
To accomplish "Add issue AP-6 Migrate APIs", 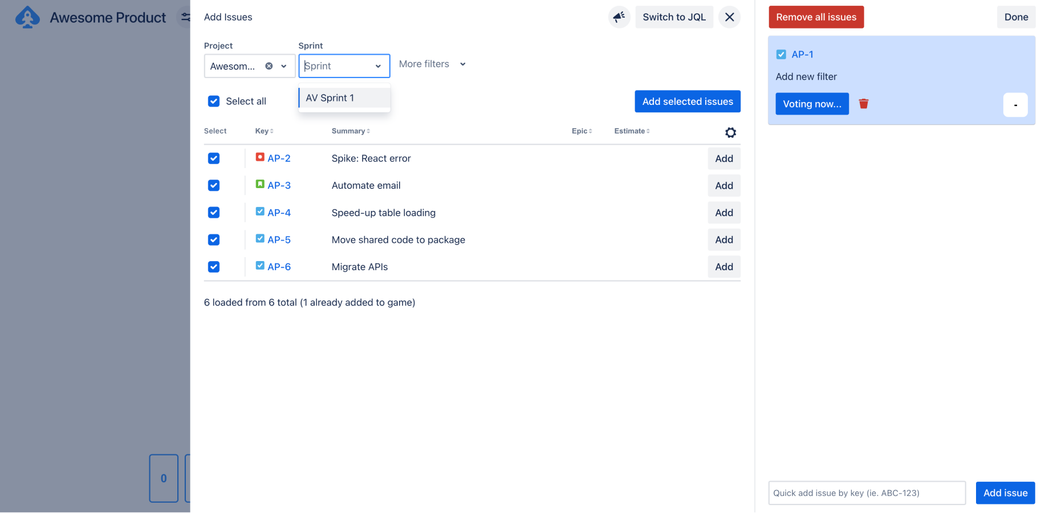I will 724,267.
